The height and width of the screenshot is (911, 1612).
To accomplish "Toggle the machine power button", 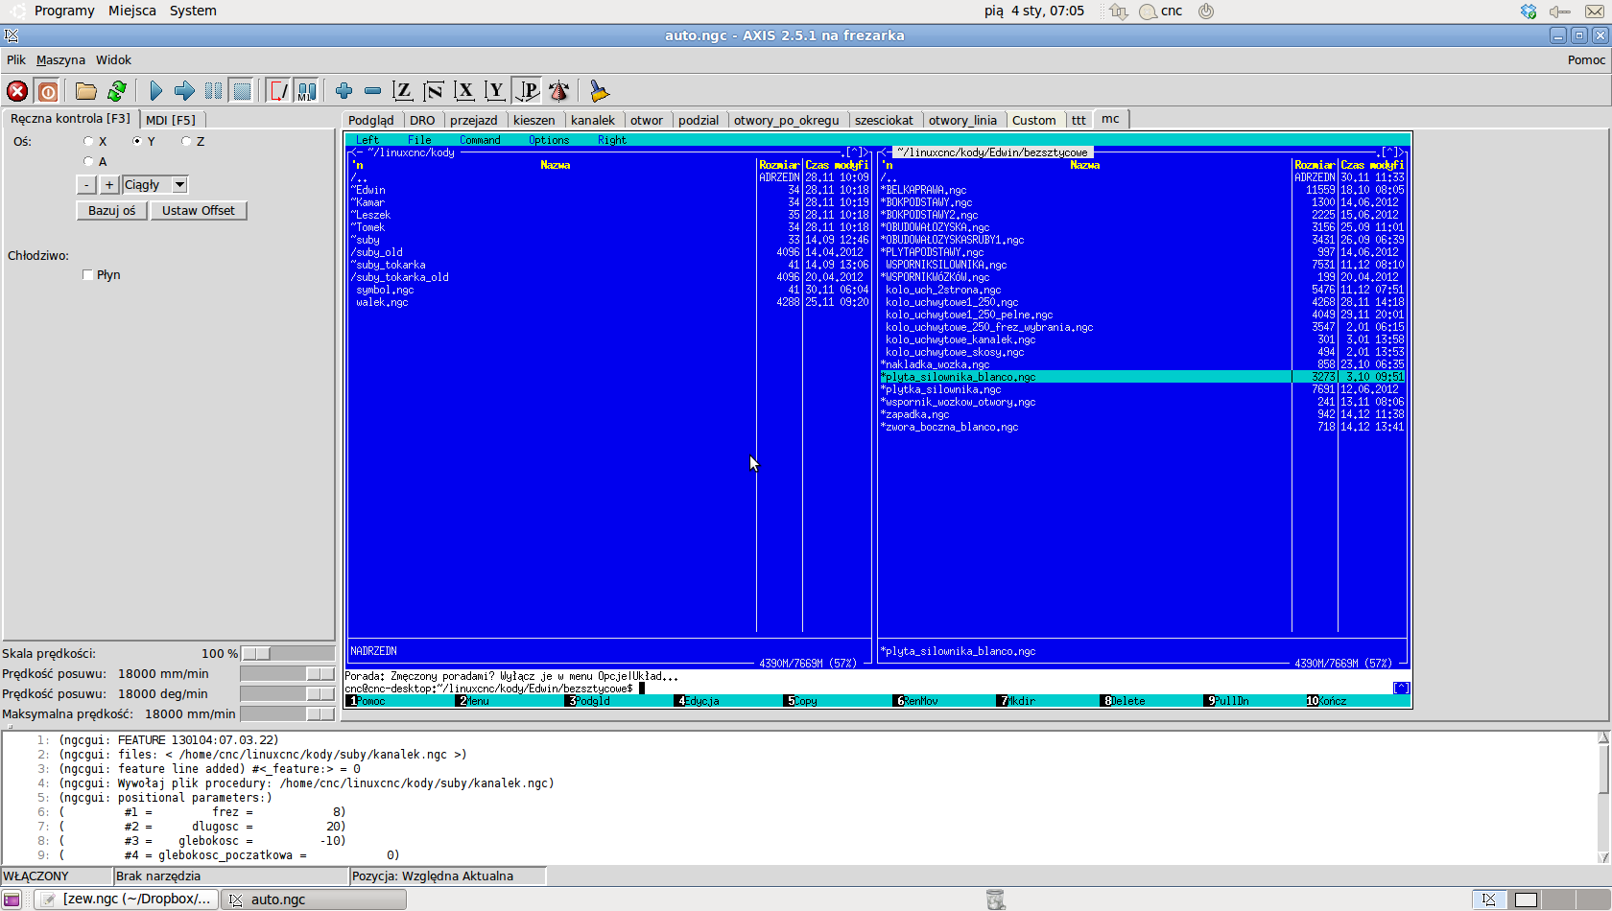I will click(x=48, y=91).
